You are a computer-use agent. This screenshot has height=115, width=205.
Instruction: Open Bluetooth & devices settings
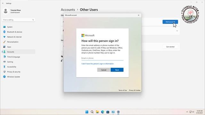(19, 32)
